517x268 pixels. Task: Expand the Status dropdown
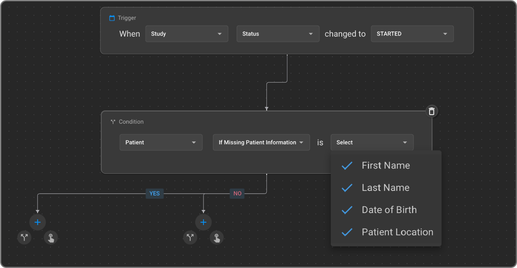click(x=278, y=34)
